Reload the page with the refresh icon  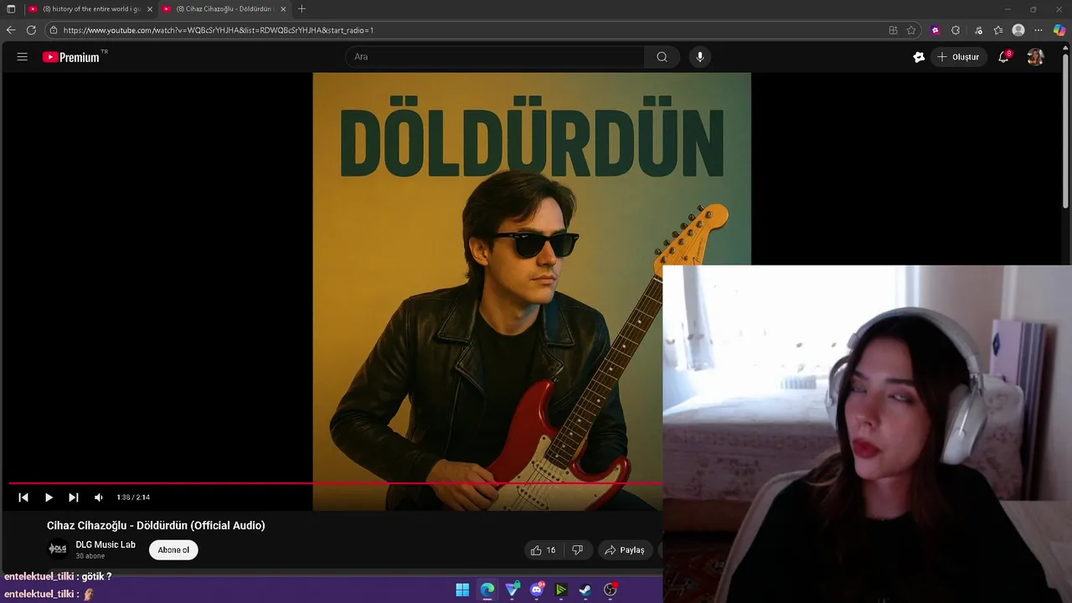(31, 30)
